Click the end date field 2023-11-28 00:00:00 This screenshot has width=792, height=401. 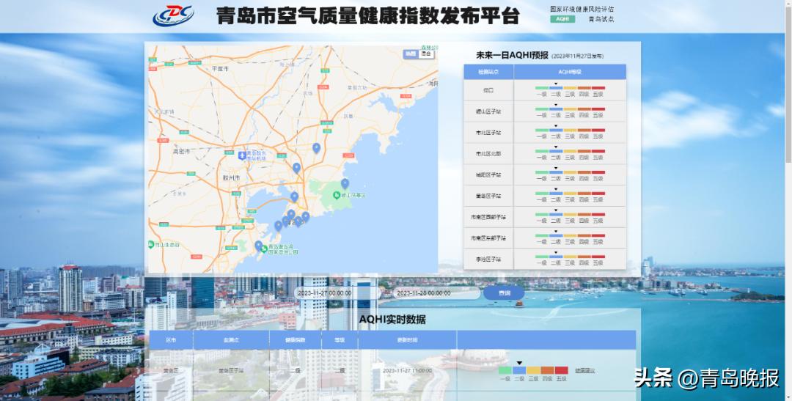[436, 293]
